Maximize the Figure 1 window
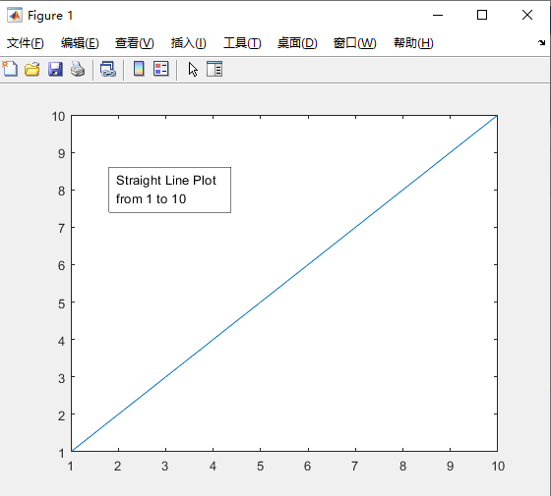Viewport: 551px width, 496px height. pyautogui.click(x=482, y=15)
